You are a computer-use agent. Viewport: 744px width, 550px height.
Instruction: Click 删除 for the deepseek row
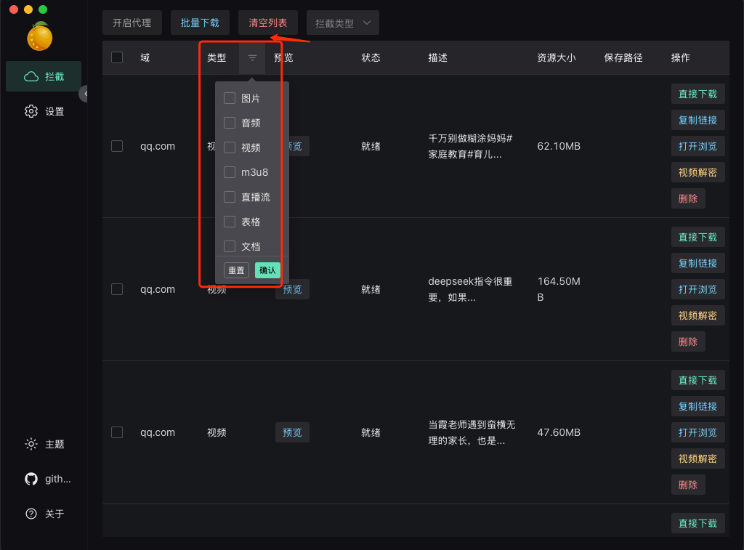click(688, 341)
